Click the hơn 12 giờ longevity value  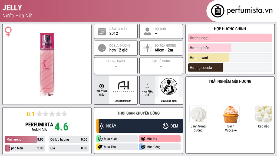point(118,50)
